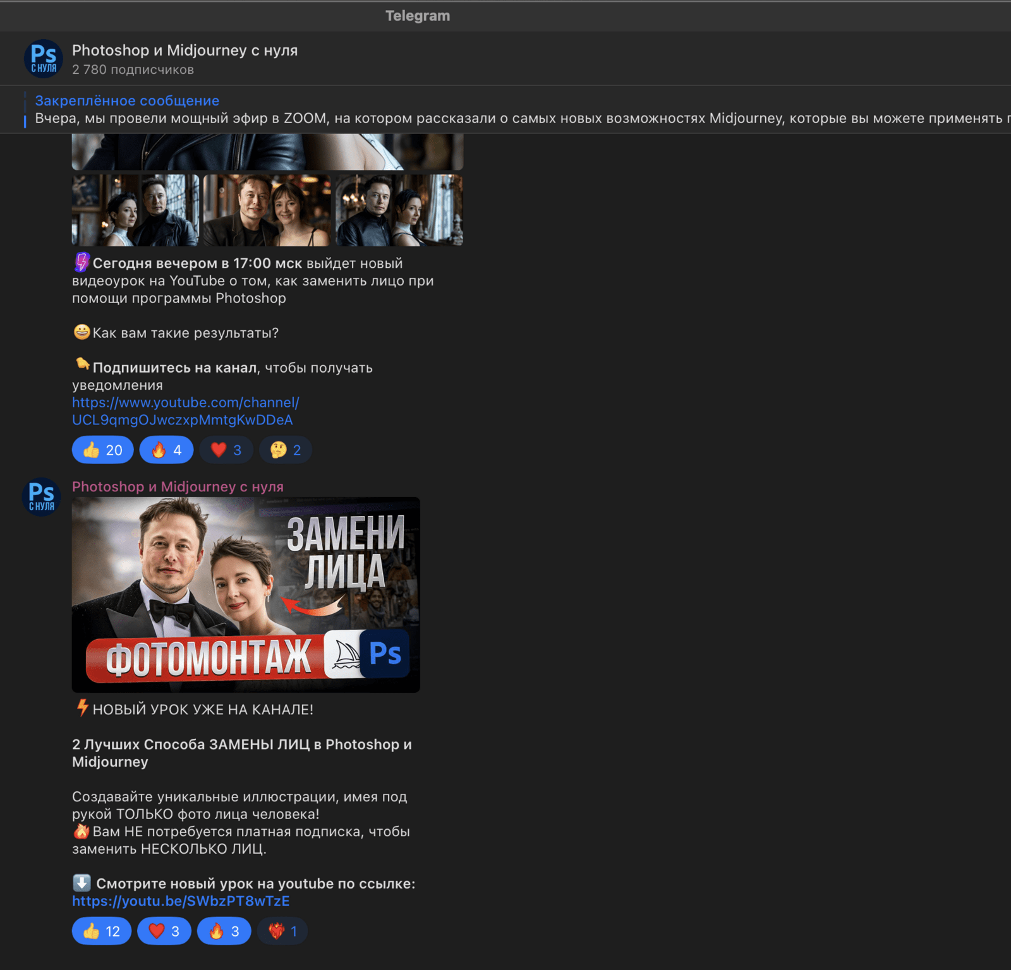The width and height of the screenshot is (1011, 970).
Task: Click the text 'Создавайте уникальные иллюстрации'
Action: click(203, 797)
